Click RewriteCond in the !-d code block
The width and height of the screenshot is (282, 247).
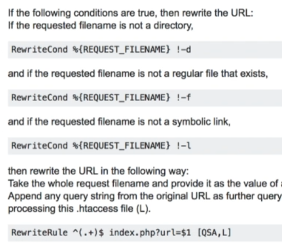[39, 49]
